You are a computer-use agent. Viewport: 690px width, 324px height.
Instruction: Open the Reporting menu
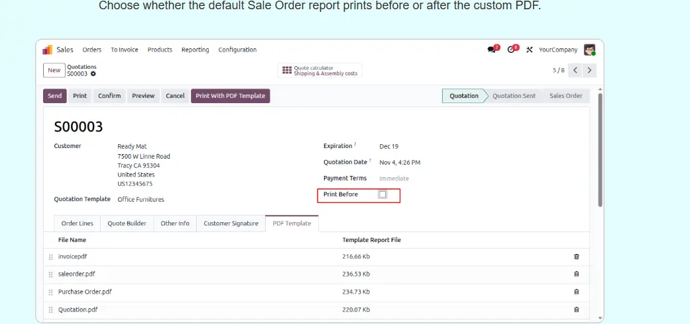(x=195, y=50)
